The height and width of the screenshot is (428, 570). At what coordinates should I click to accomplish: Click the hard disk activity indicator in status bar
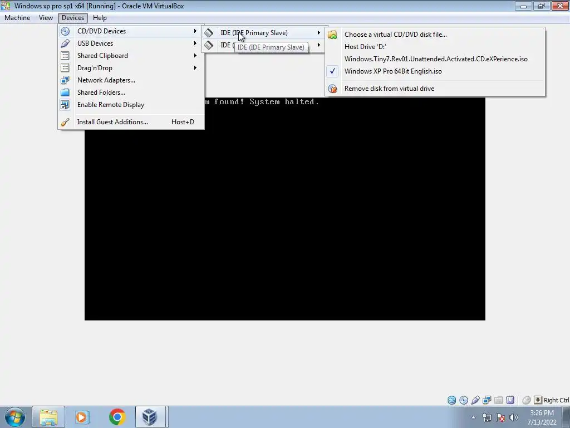[x=451, y=400]
